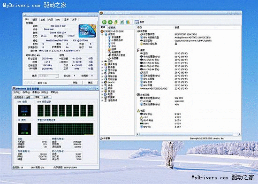The height and width of the screenshot is (184, 258).
Task: Switch to Applications (应用程序) tab in Task Manager
Action: [19, 97]
